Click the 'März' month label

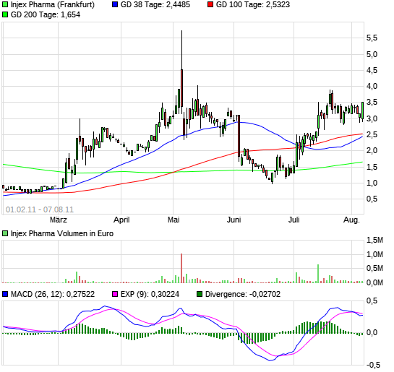click(59, 220)
